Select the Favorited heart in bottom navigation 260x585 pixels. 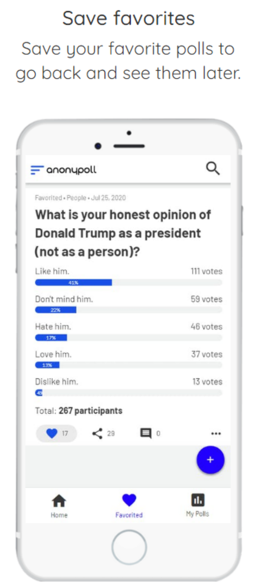click(129, 500)
